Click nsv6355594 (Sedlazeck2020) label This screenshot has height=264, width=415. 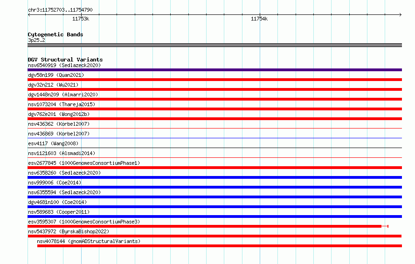coord(64,192)
